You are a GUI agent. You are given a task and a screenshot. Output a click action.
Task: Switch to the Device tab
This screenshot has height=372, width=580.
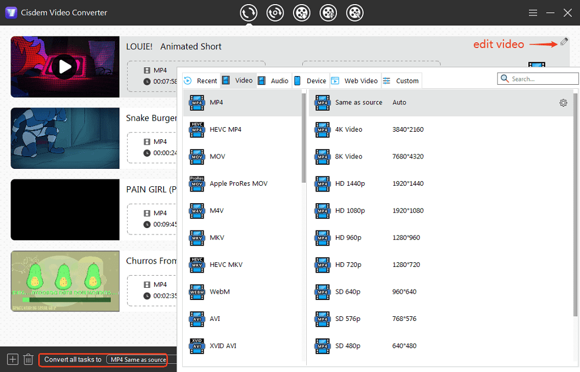point(311,81)
